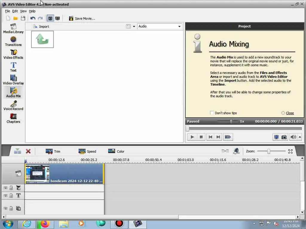This screenshot has height=229, width=306.
Task: Open the File menu
Action: (x=7, y=11)
